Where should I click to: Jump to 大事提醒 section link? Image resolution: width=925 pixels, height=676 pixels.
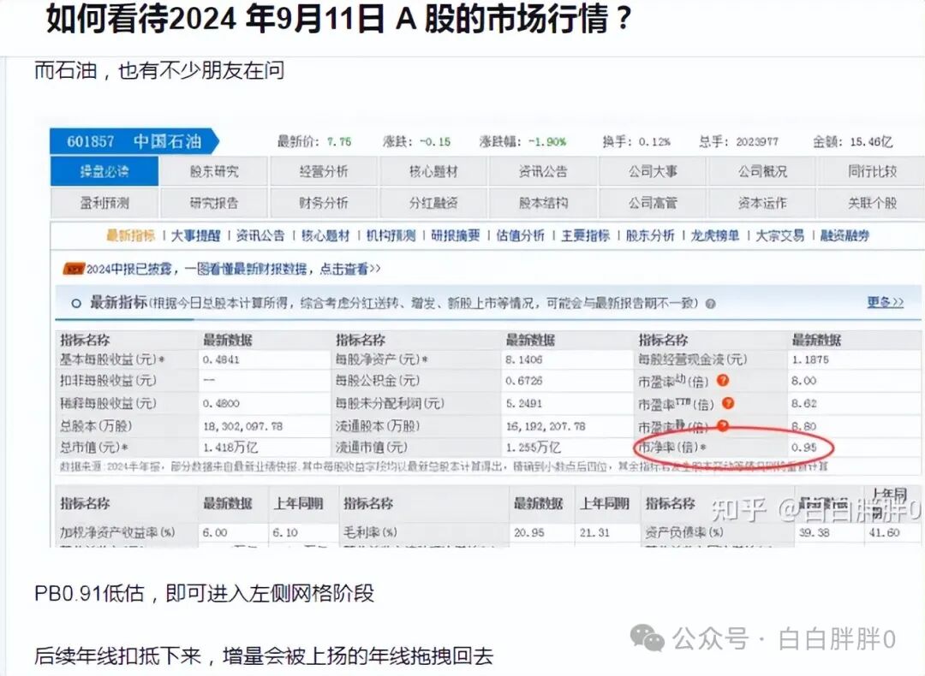tap(195, 236)
